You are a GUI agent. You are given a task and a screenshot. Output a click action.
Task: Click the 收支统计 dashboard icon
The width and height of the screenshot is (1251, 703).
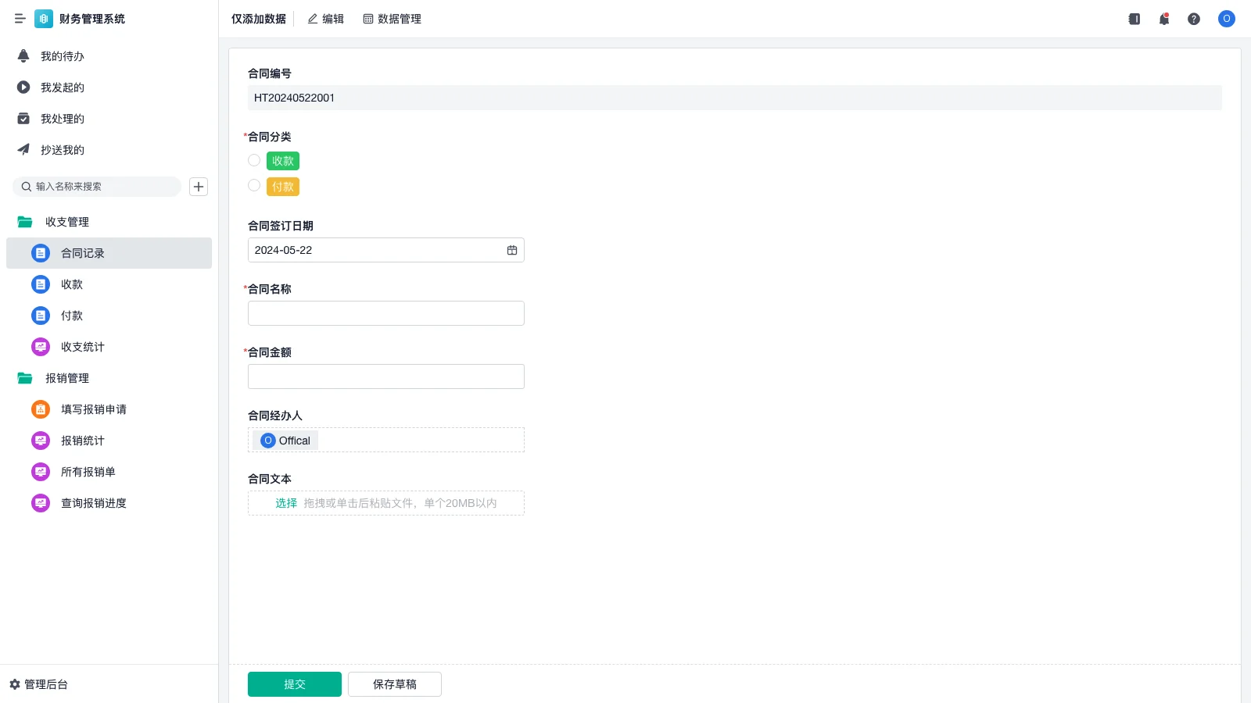[41, 347]
